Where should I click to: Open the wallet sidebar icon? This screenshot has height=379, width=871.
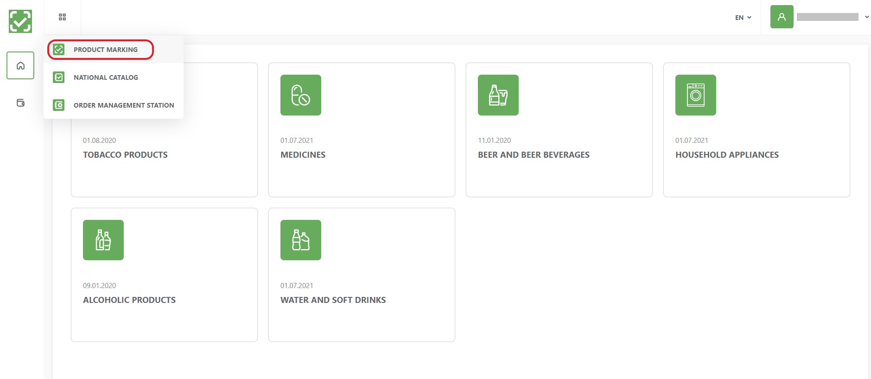point(20,103)
